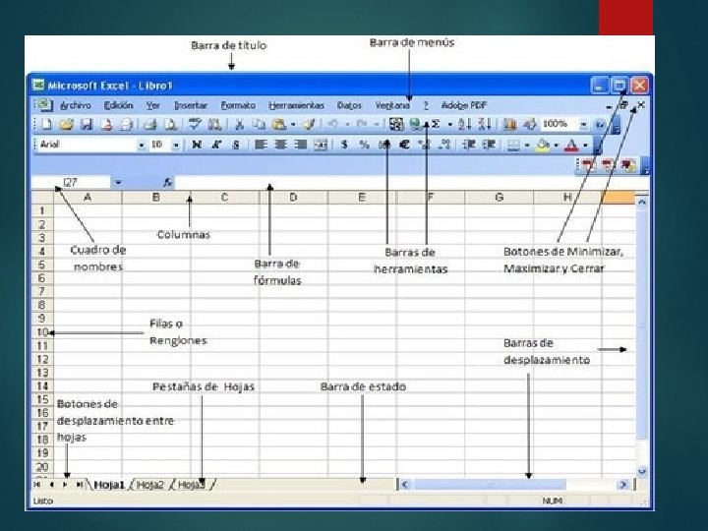
Task: Go to last sheet with tab scroll button
Action: coord(80,485)
